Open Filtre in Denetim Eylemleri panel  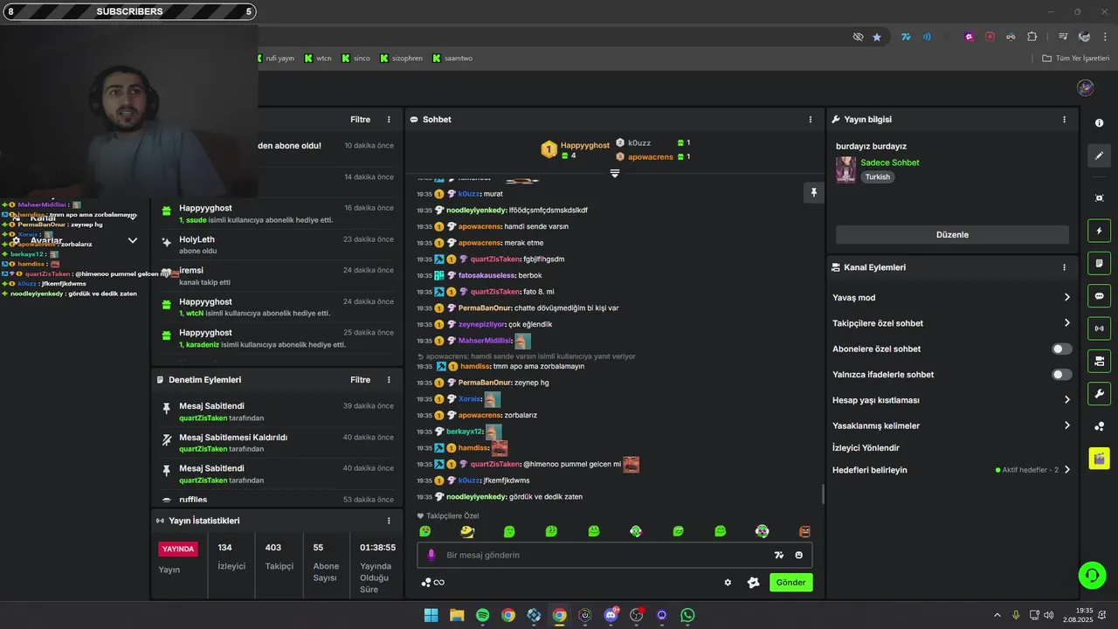pyautogui.click(x=360, y=380)
